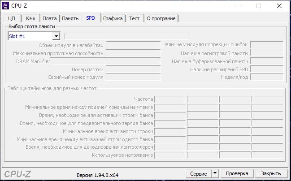
Task: Click the Проверка button
Action: point(237,173)
